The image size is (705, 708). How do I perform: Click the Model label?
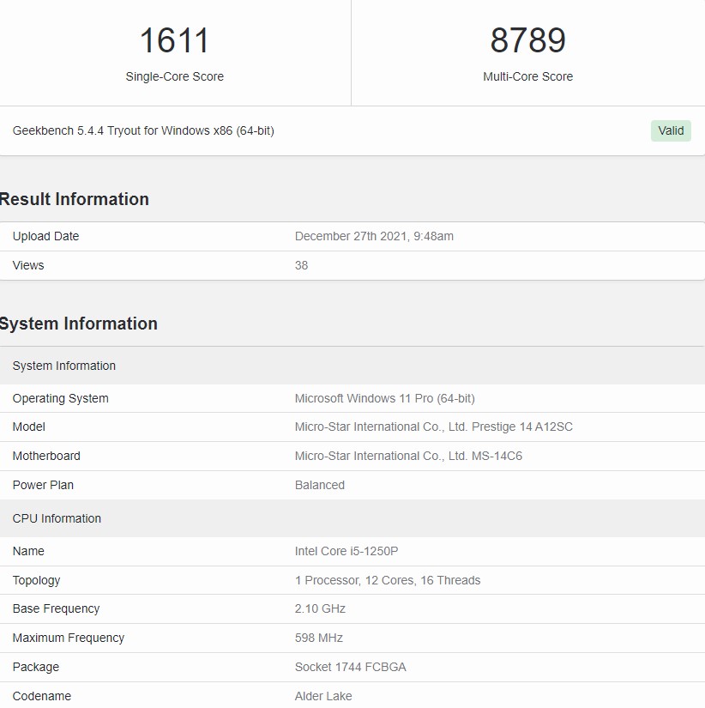28,427
